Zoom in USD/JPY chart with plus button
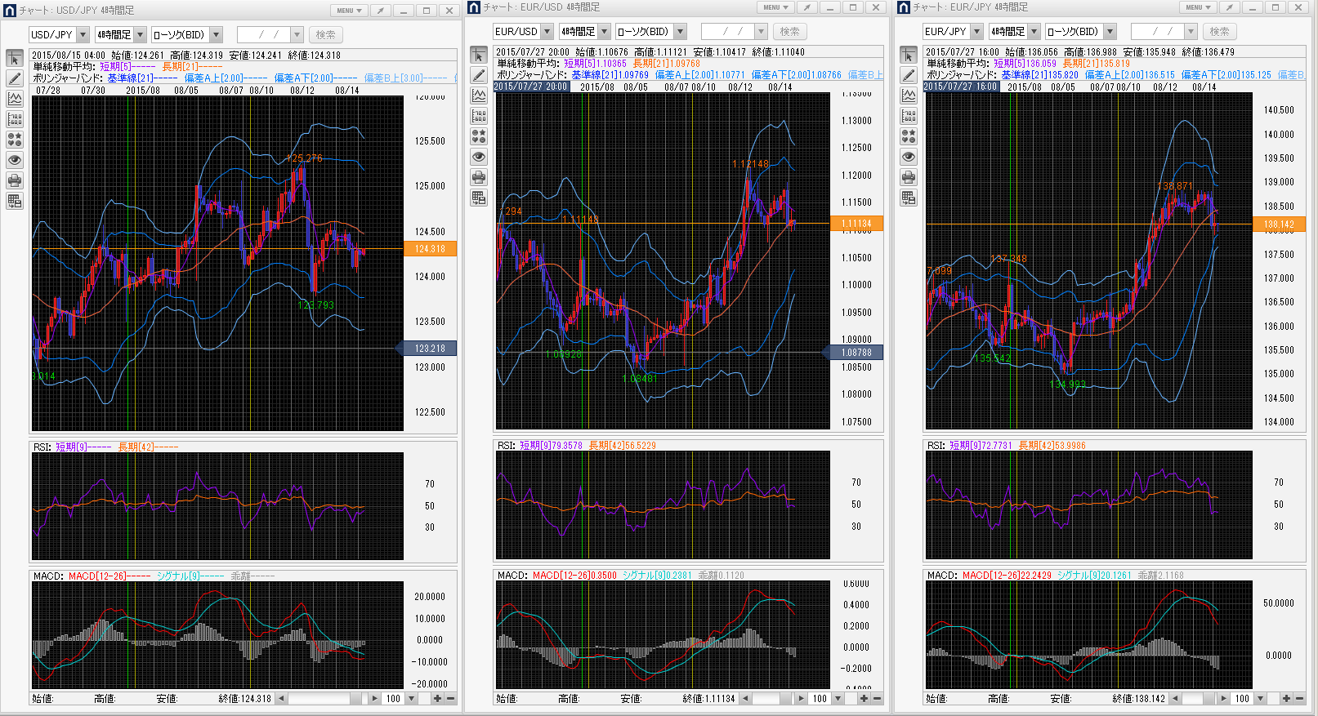 [438, 699]
